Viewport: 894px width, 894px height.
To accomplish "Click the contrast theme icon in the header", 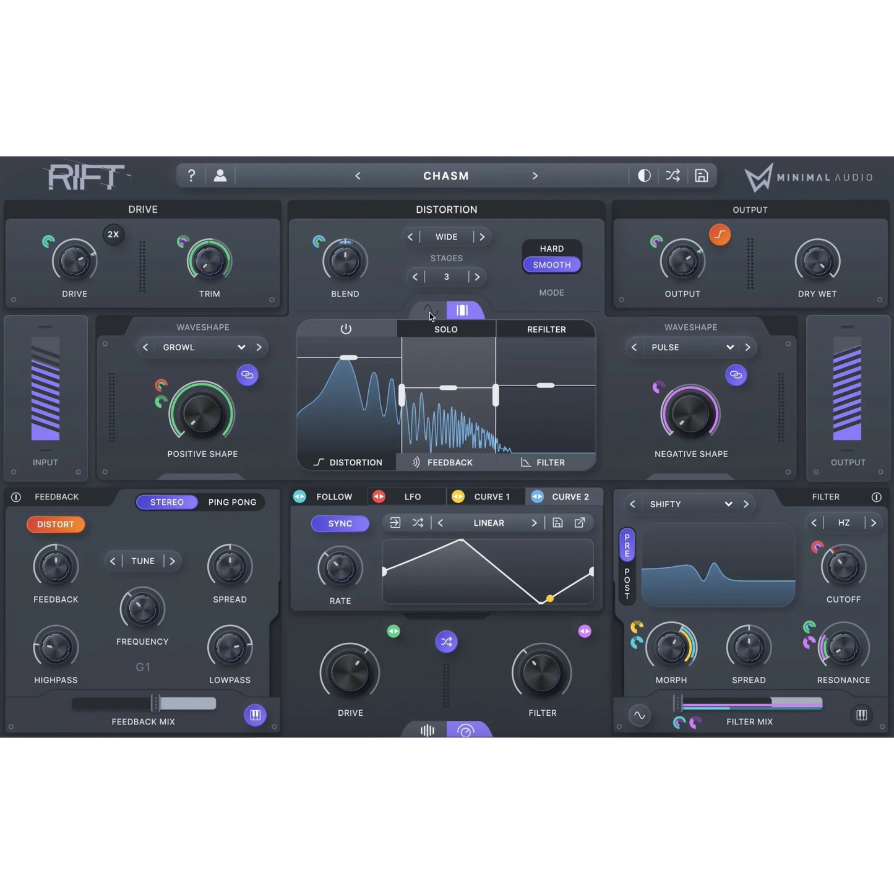I will [x=644, y=176].
